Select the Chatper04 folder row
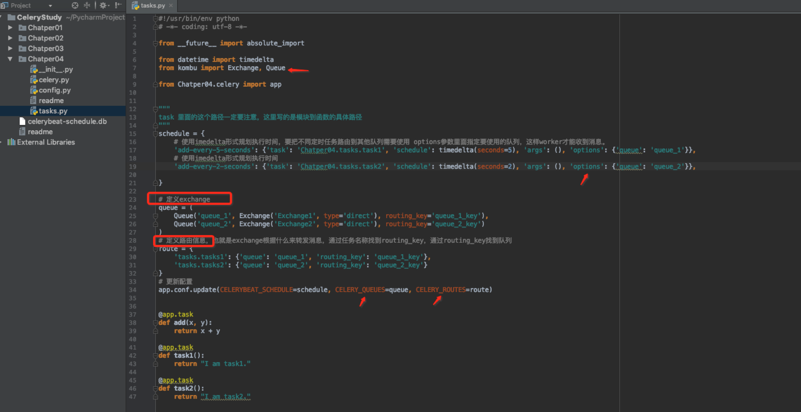The height and width of the screenshot is (412, 801). point(63,59)
